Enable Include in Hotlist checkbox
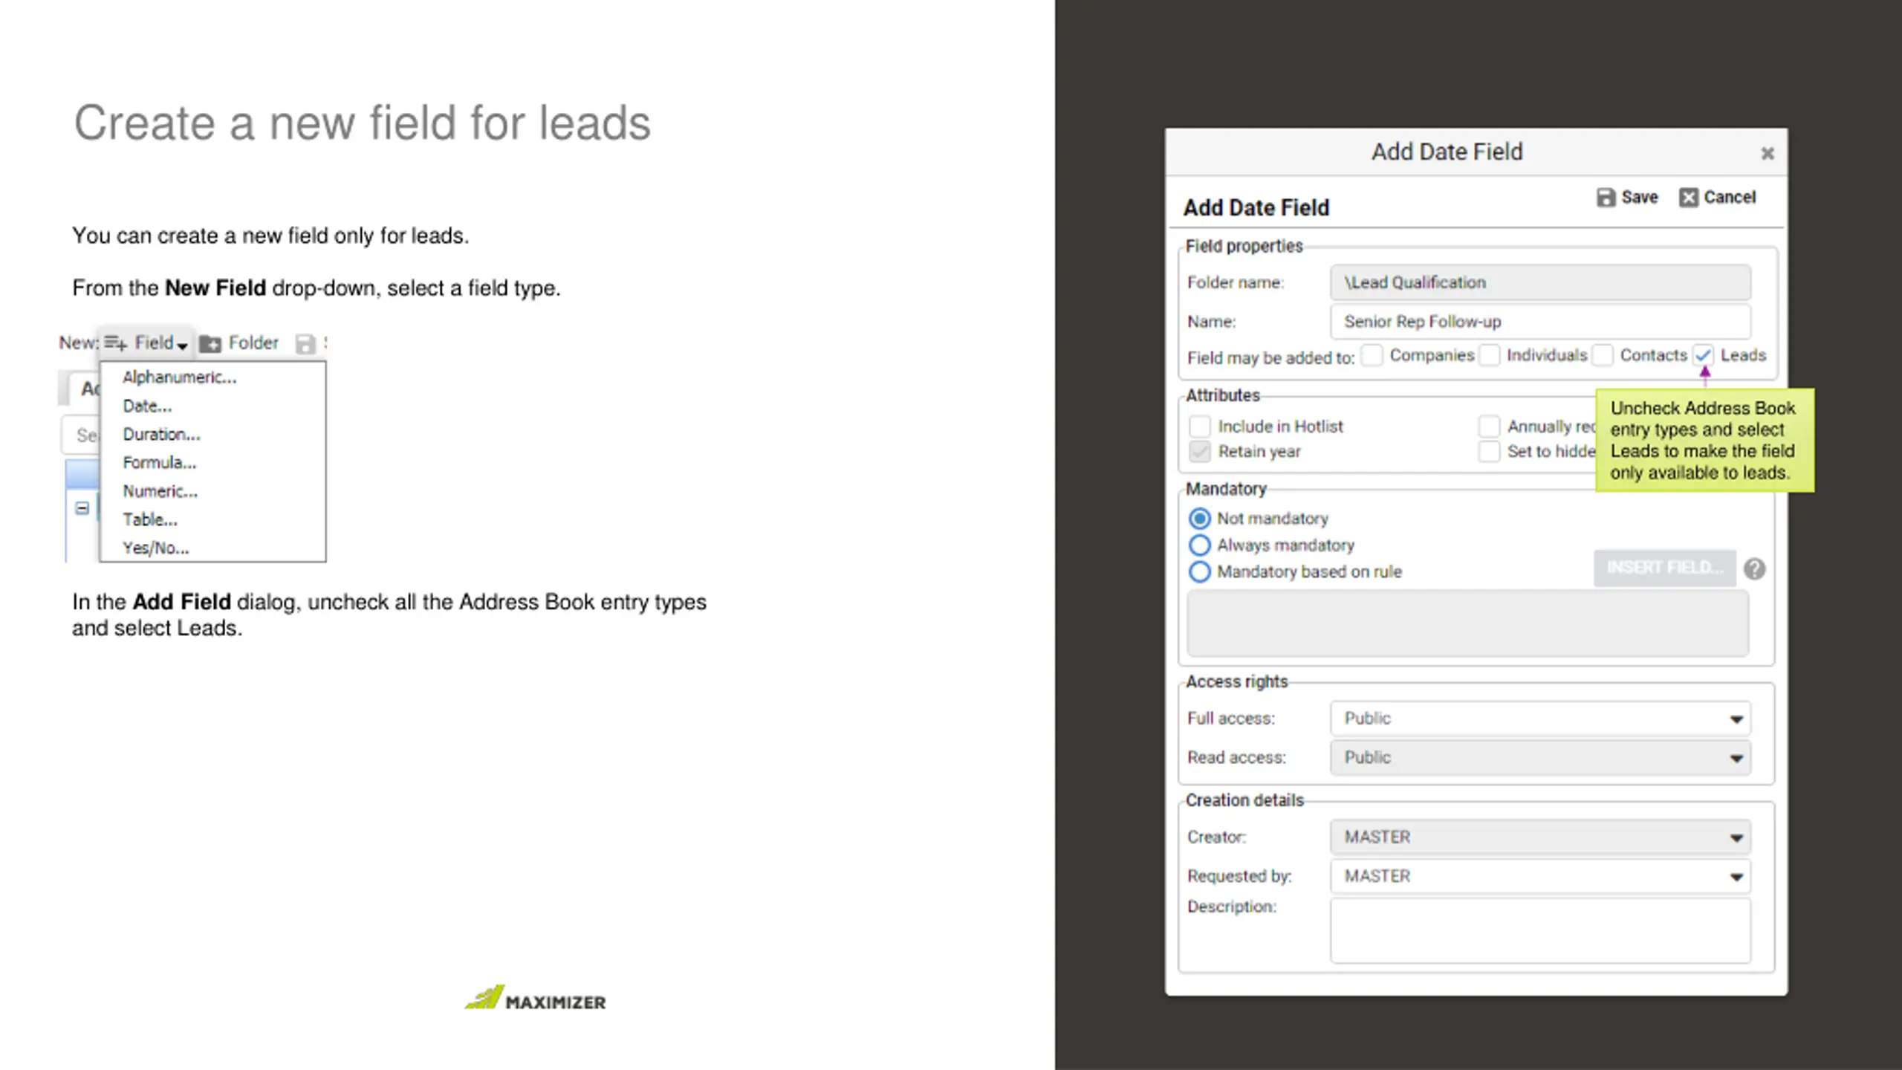Image resolution: width=1902 pixels, height=1070 pixels. [1200, 427]
